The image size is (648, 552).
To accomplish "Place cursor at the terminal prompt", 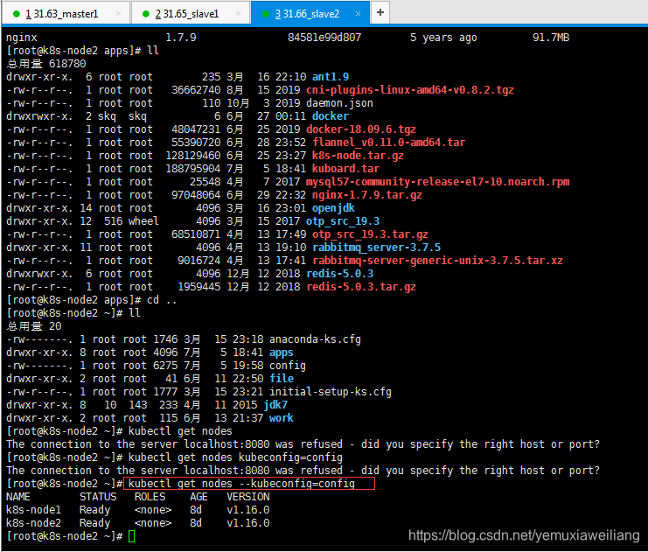I will point(132,537).
